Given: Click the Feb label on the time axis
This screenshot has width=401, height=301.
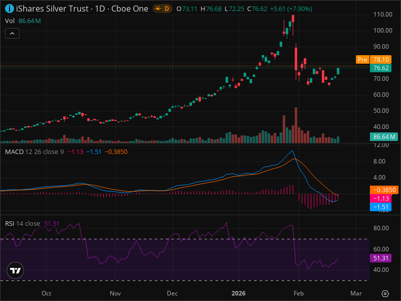Looking at the screenshot, I should pos(299,293).
